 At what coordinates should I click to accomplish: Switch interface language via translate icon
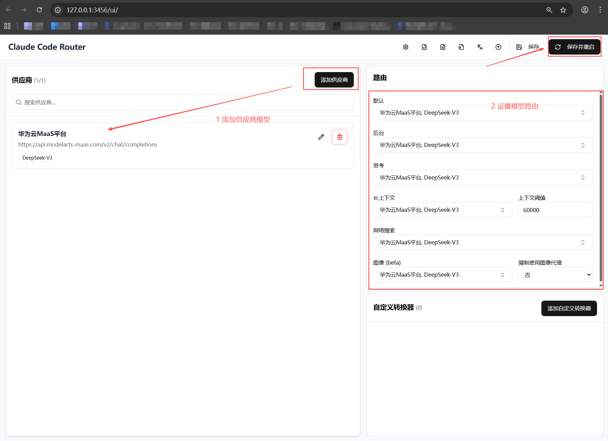(x=480, y=47)
